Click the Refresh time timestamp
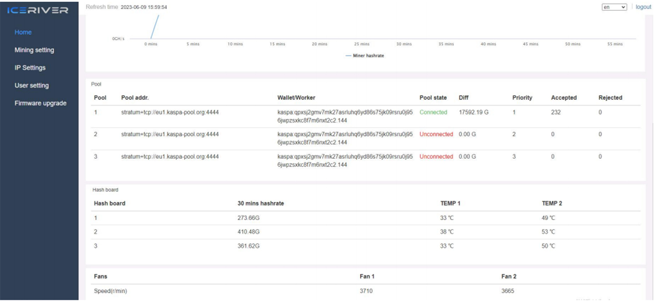655x303 pixels. click(143, 7)
